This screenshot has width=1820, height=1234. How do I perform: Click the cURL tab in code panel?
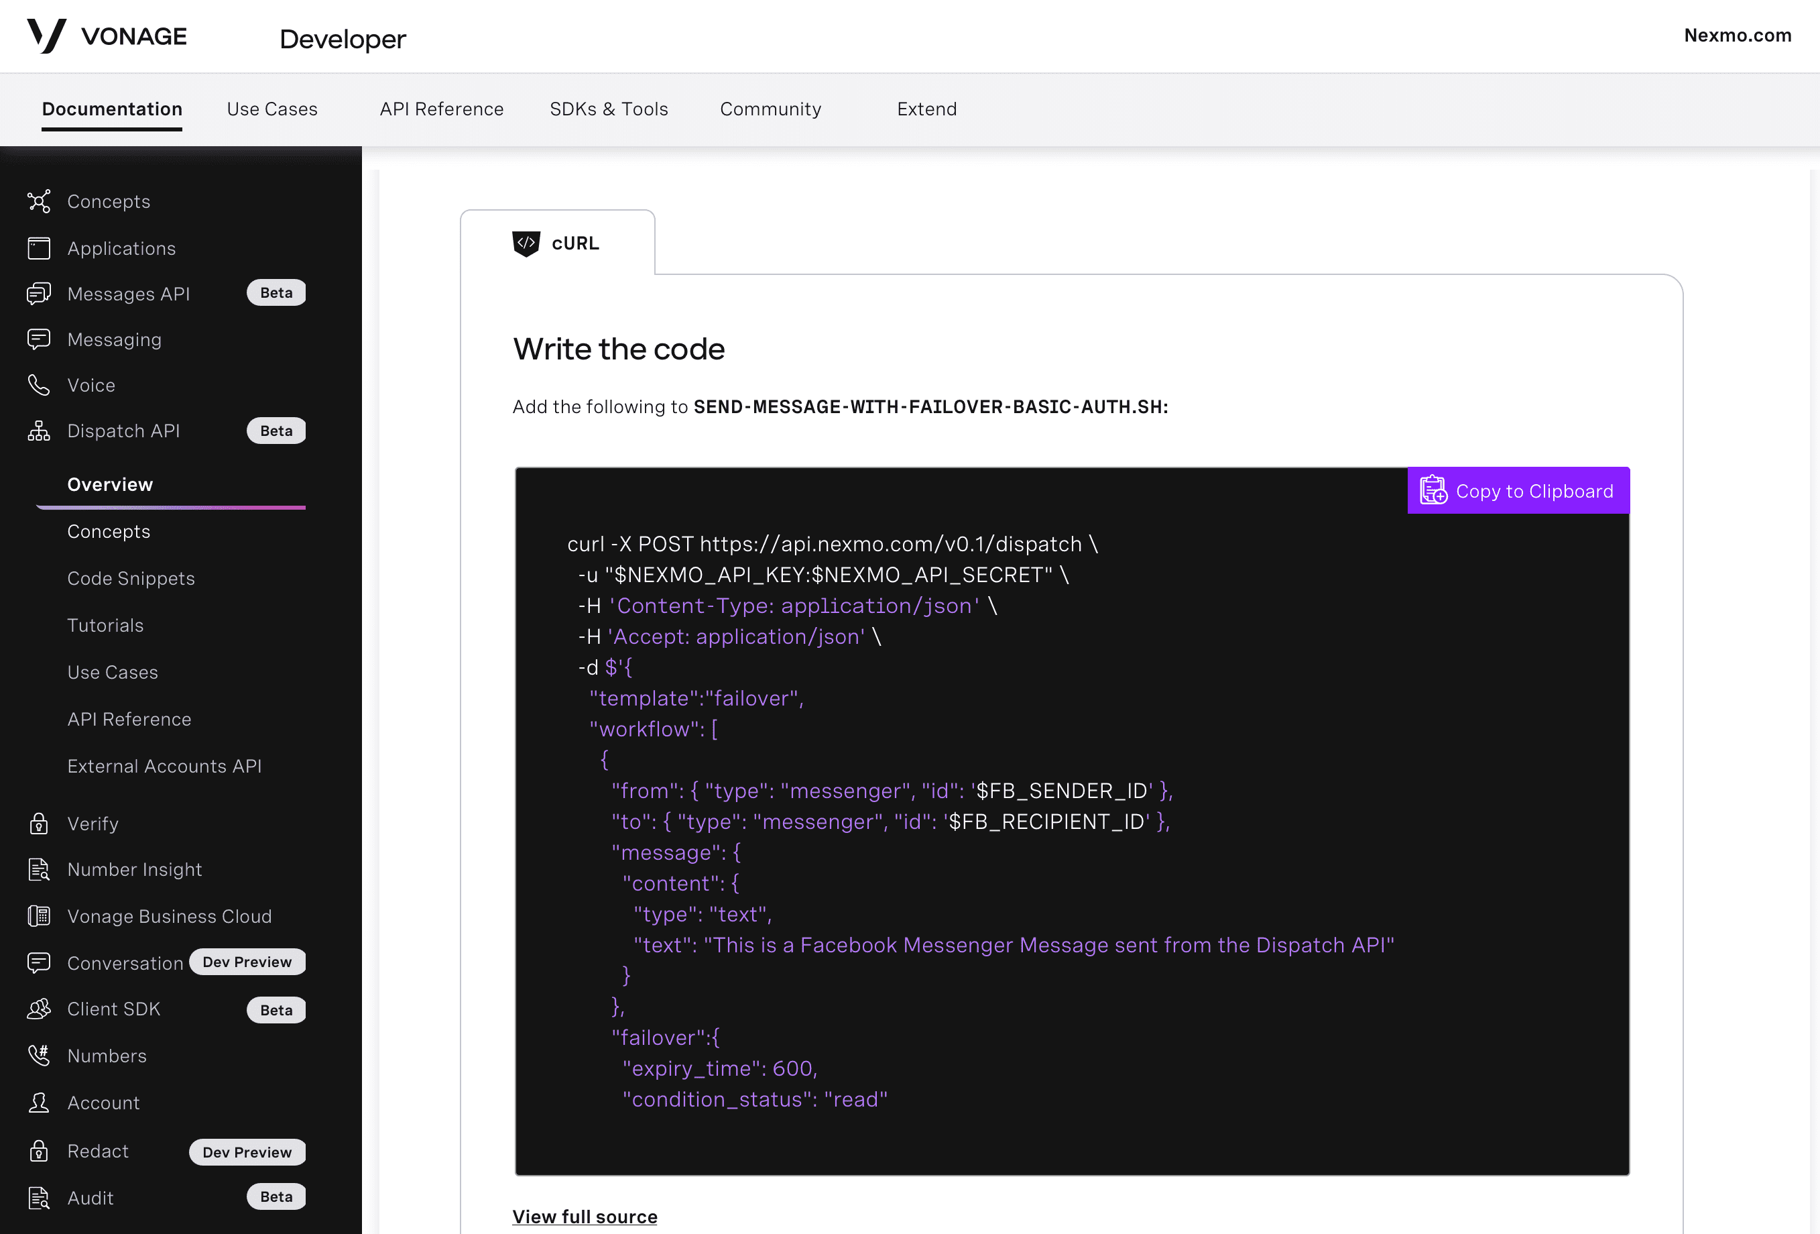pyautogui.click(x=558, y=242)
